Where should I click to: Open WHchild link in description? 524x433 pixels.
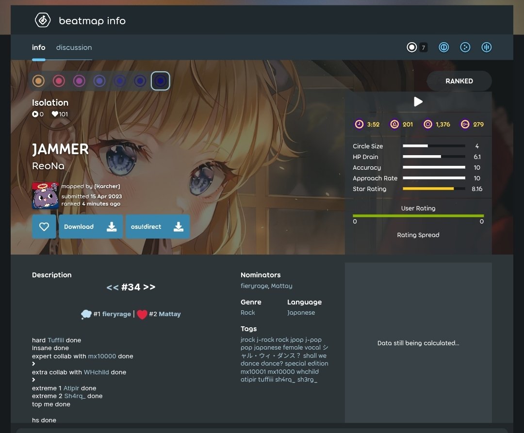coord(96,372)
